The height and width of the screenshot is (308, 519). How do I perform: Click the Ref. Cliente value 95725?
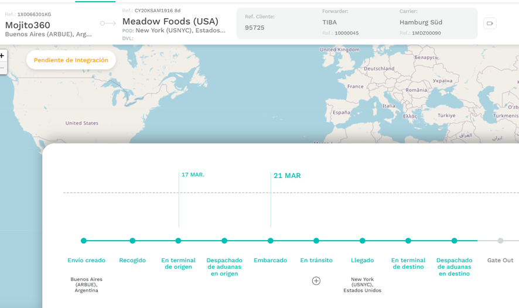tap(254, 28)
